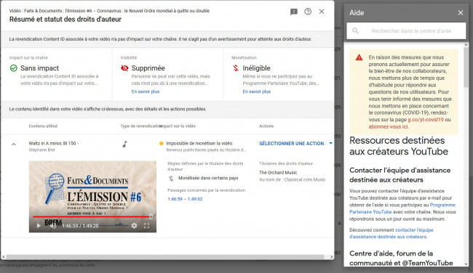This screenshot has height=273, width=473.
Task: Click the dropdown arrow beside Sélectionner une action
Action: coord(330,144)
